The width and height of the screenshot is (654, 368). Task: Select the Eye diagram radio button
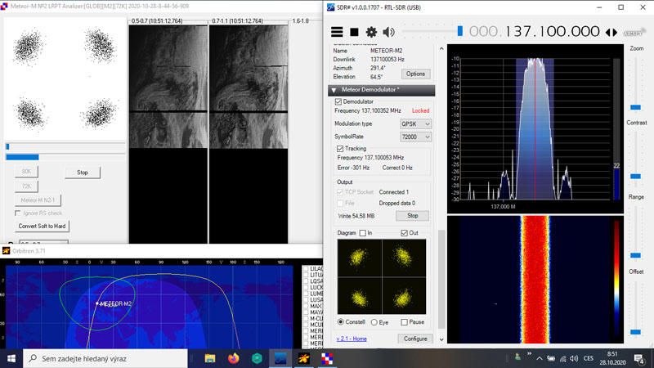pyautogui.click(x=374, y=322)
